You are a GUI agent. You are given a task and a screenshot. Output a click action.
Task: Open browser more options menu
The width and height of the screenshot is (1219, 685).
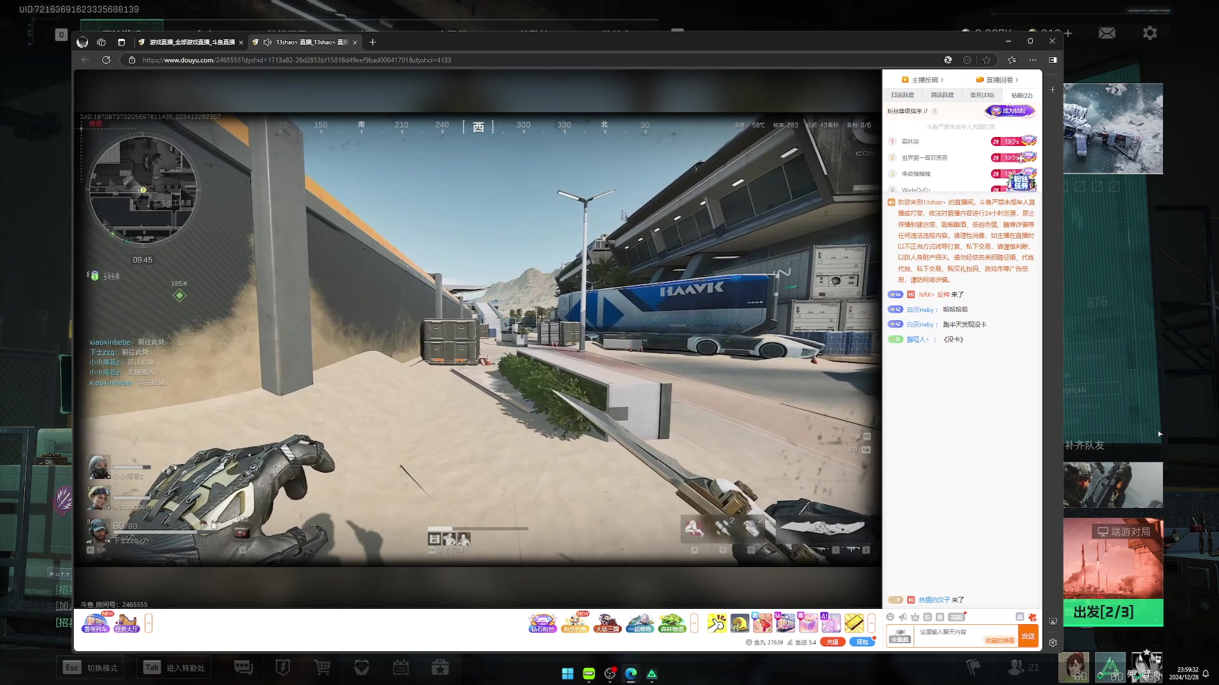pos(1033,60)
